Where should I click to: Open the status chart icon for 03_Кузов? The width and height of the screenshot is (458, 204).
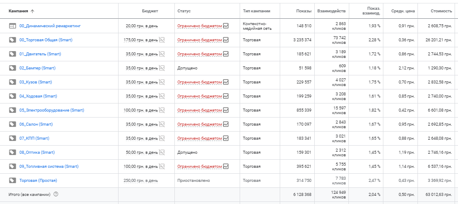[x=226, y=82]
